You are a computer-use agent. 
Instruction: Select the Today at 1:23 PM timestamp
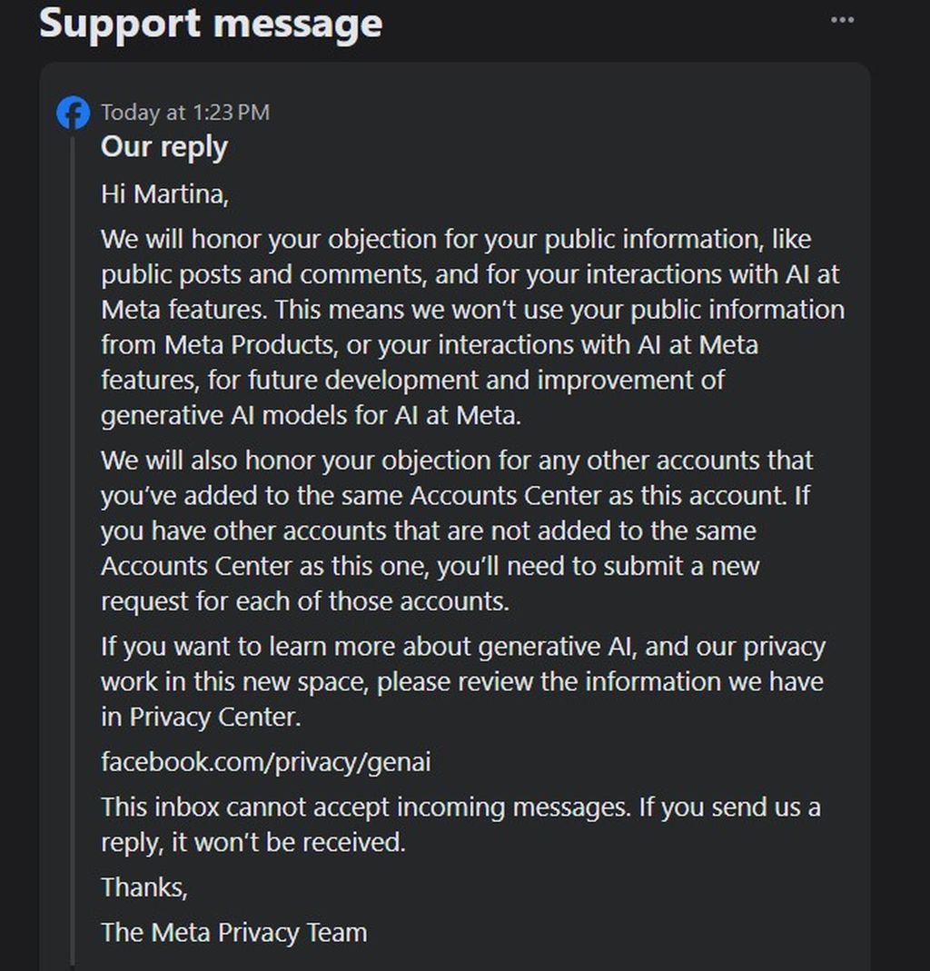click(187, 113)
